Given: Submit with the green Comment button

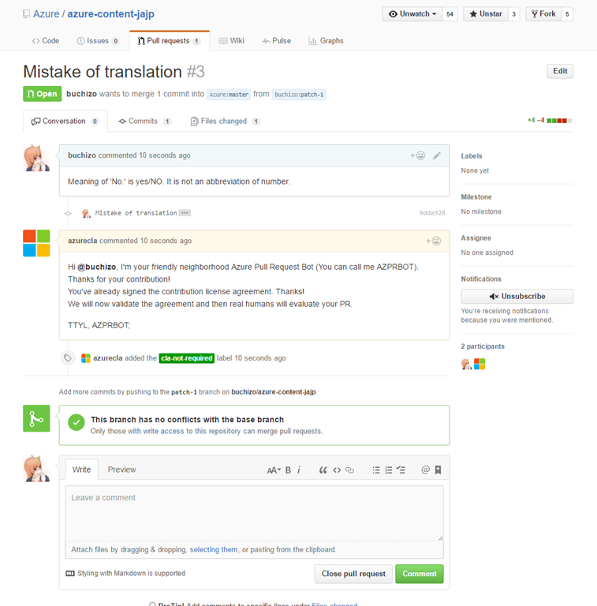Looking at the screenshot, I should (420, 574).
